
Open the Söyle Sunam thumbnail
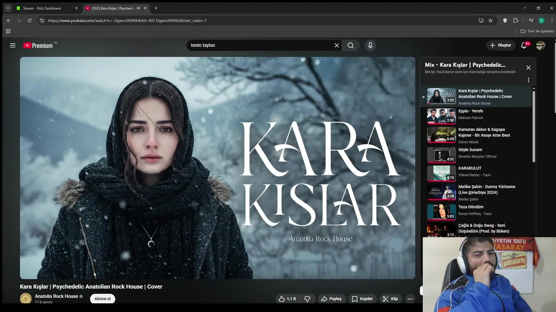point(441,155)
